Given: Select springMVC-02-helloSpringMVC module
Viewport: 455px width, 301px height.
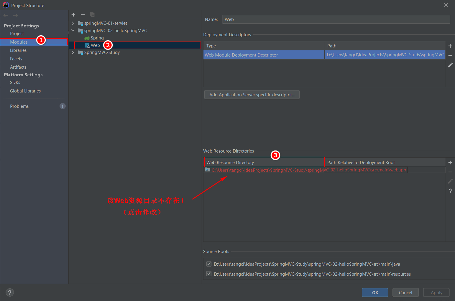Looking at the screenshot, I should click(x=116, y=31).
